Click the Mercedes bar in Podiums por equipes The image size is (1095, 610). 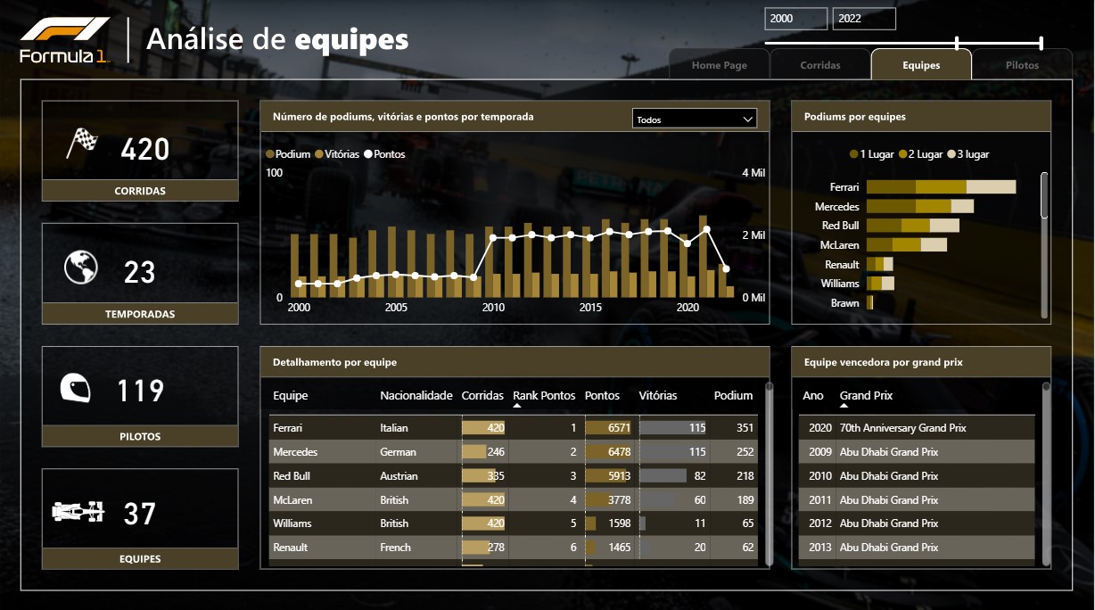919,206
